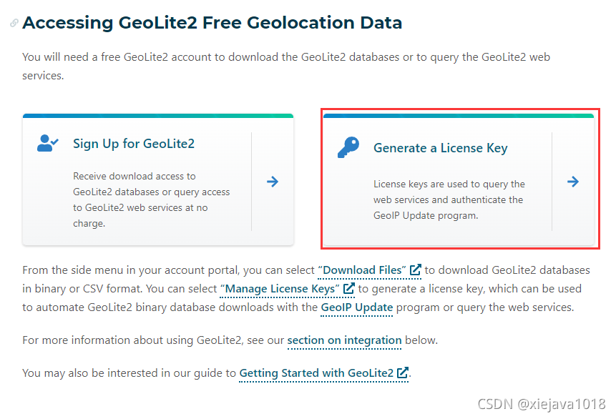Click the external-link icon after Download Files
Screen dimensions: 616x419
pos(416,270)
